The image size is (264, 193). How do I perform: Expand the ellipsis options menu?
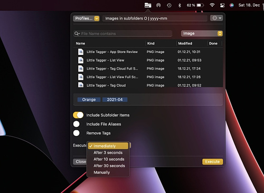tap(216, 18)
